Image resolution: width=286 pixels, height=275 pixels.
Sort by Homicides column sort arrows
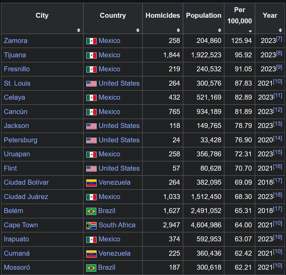tap(179, 30)
